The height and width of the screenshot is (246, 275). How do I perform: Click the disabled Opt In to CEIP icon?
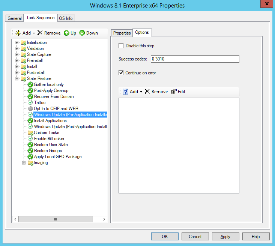click(30, 109)
